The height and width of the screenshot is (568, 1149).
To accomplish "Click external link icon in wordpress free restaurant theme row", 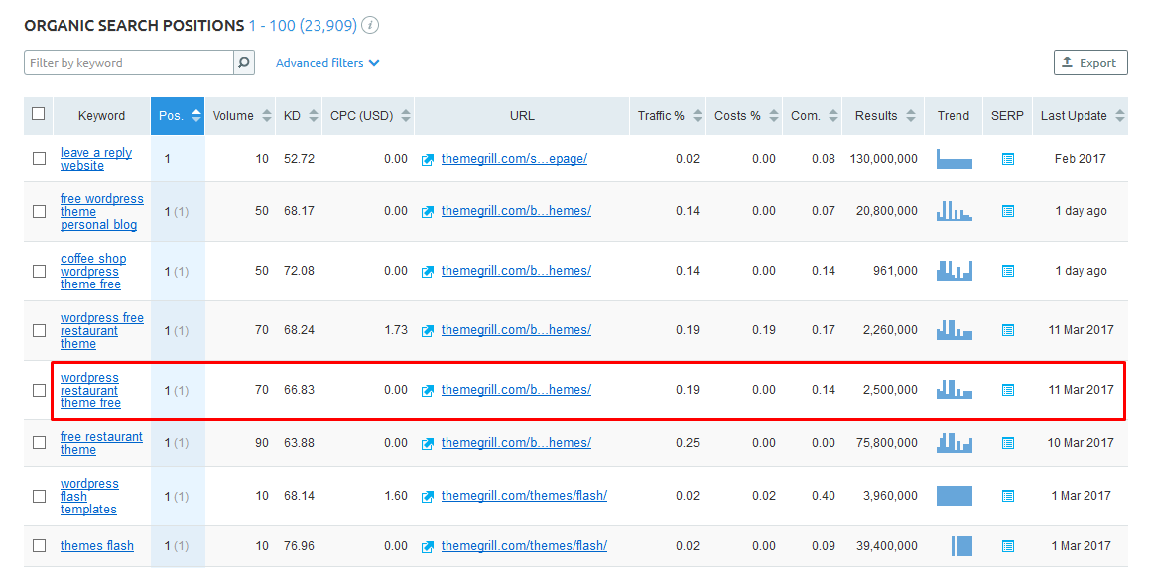I will tap(428, 331).
